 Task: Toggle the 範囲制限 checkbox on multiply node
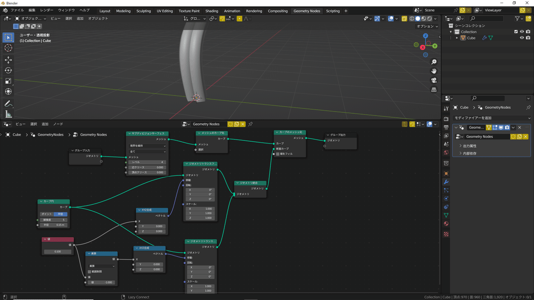[89, 271]
